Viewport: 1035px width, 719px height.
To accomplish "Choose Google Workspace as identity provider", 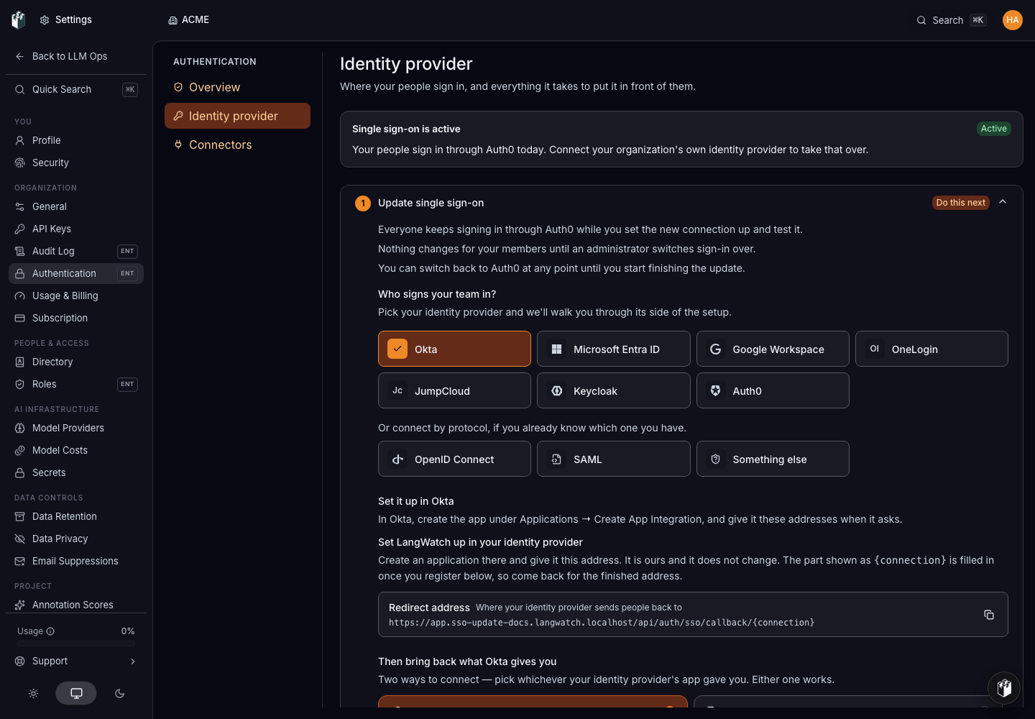I will 773,349.
